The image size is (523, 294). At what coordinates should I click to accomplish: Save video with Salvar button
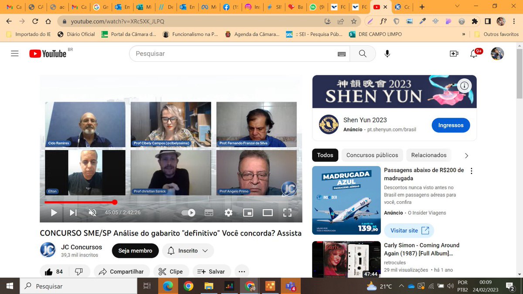point(212,271)
